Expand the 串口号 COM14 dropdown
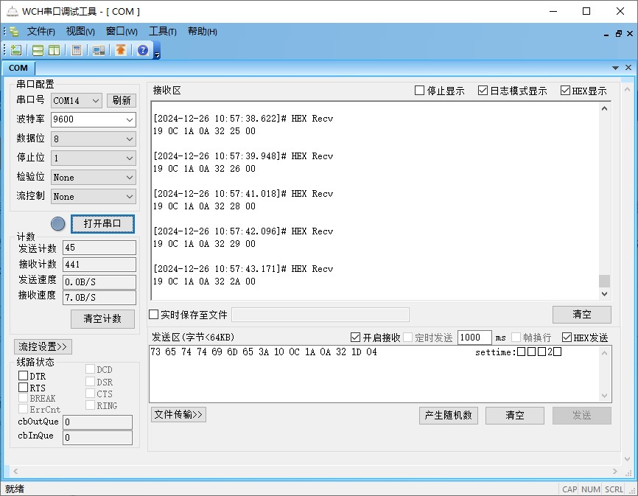The image size is (638, 496). [x=77, y=100]
